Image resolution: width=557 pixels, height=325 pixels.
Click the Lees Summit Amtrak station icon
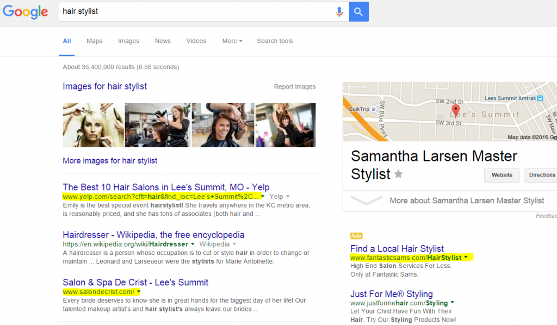pyautogui.click(x=540, y=98)
